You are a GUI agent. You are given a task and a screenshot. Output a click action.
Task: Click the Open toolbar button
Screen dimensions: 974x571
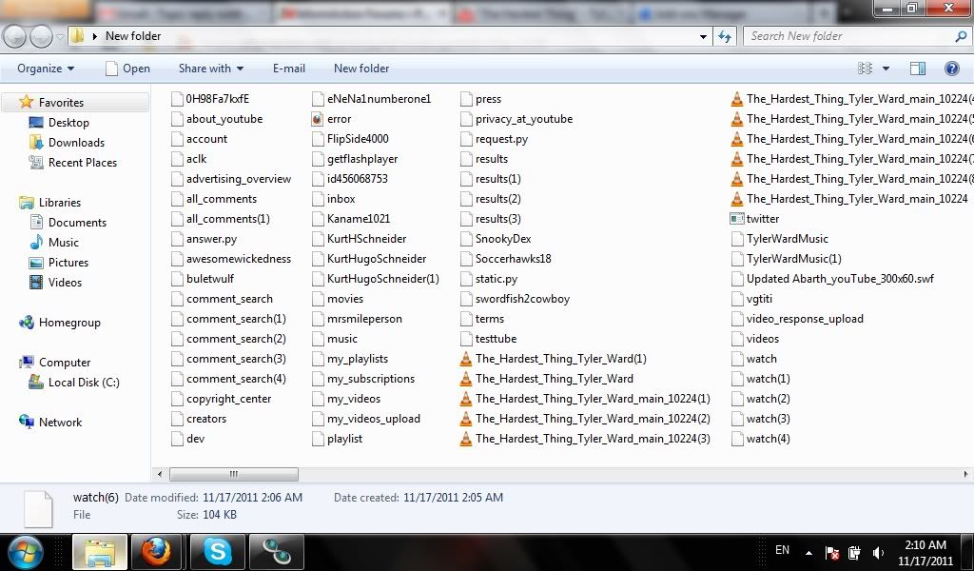coord(128,69)
